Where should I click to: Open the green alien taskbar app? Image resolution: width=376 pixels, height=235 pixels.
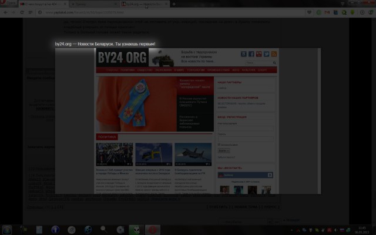[x=136, y=230]
